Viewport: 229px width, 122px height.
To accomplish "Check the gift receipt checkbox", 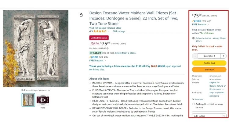I will pos(194,104).
